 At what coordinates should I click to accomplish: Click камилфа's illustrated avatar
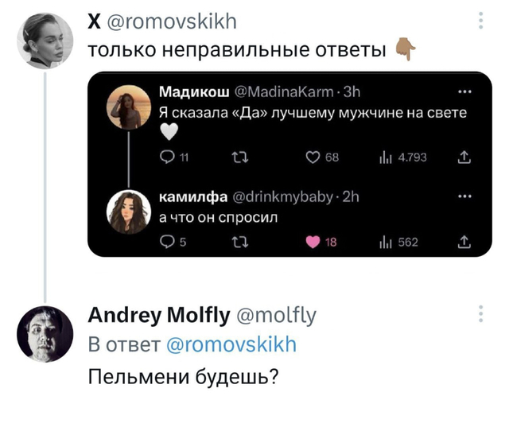[x=129, y=212]
